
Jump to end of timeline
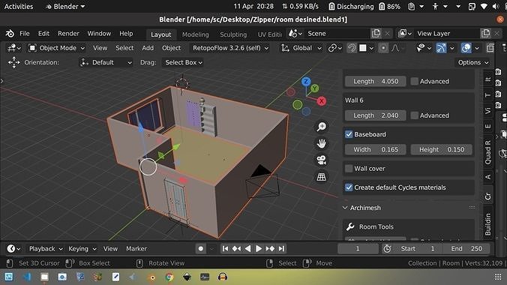281,248
